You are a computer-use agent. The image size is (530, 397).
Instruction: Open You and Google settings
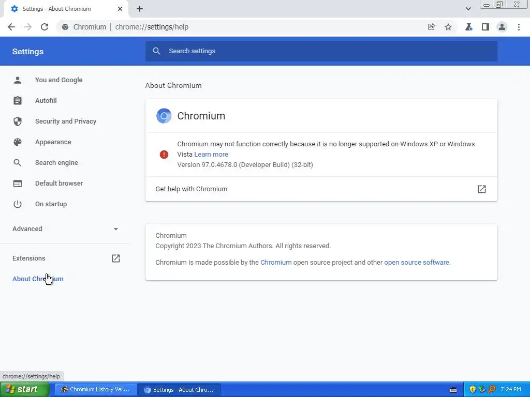(59, 80)
